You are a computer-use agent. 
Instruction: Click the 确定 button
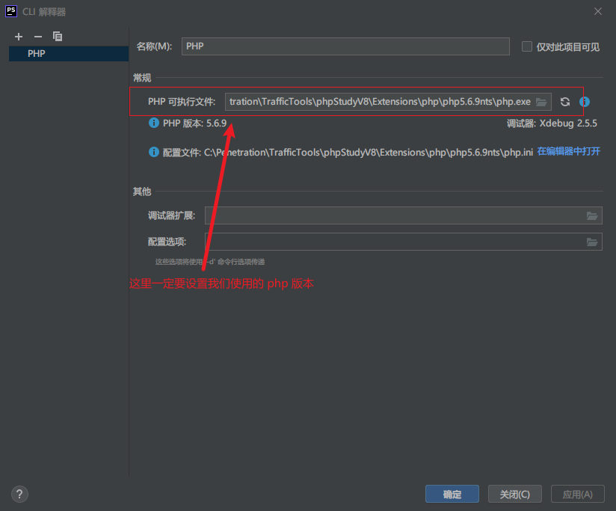tap(452, 494)
